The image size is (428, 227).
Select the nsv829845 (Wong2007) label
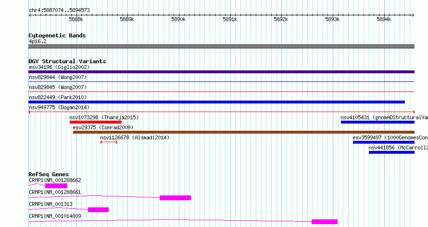tap(58, 87)
